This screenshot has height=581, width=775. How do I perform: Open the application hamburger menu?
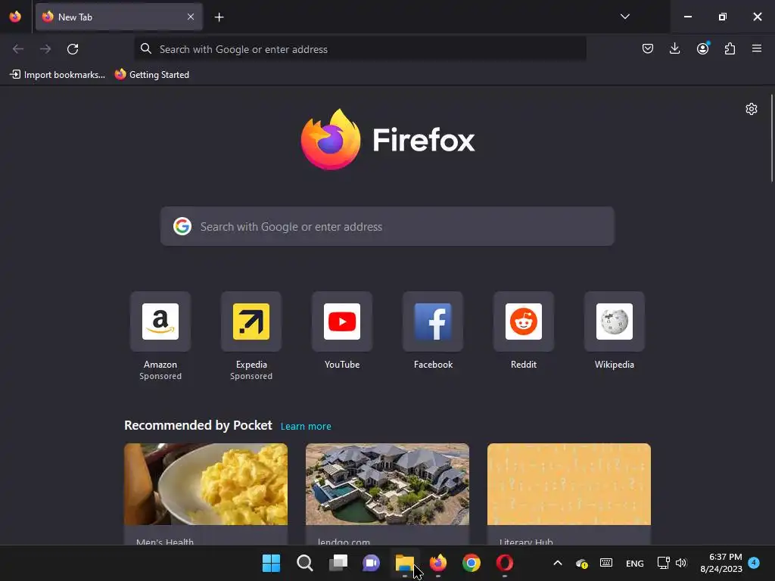pos(757,48)
